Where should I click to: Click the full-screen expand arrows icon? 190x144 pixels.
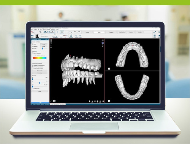point(155,32)
